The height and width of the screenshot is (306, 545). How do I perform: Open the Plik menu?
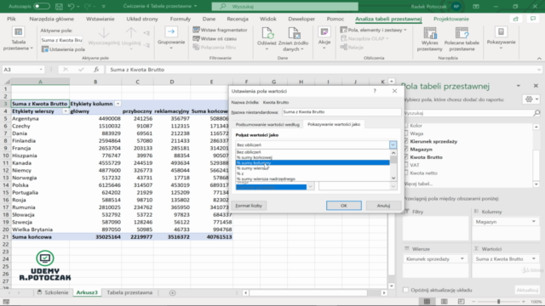(11, 19)
